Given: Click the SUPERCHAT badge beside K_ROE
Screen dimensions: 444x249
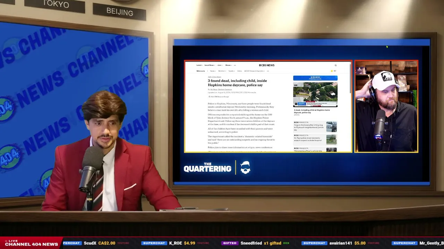Looking at the screenshot, I should tap(154, 243).
